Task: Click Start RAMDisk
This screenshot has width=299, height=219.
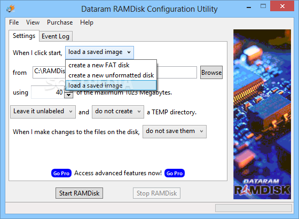Action: [x=80, y=193]
